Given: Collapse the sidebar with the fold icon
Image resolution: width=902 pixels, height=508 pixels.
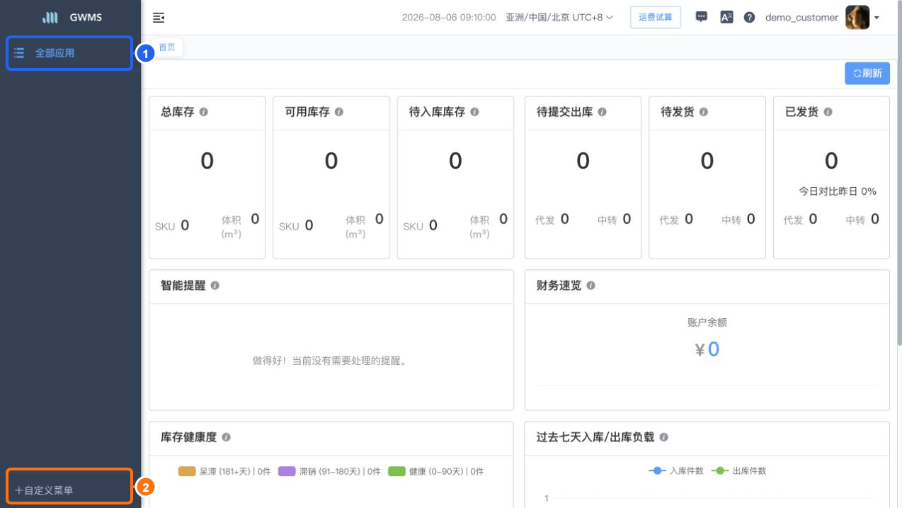Looking at the screenshot, I should 159,18.
